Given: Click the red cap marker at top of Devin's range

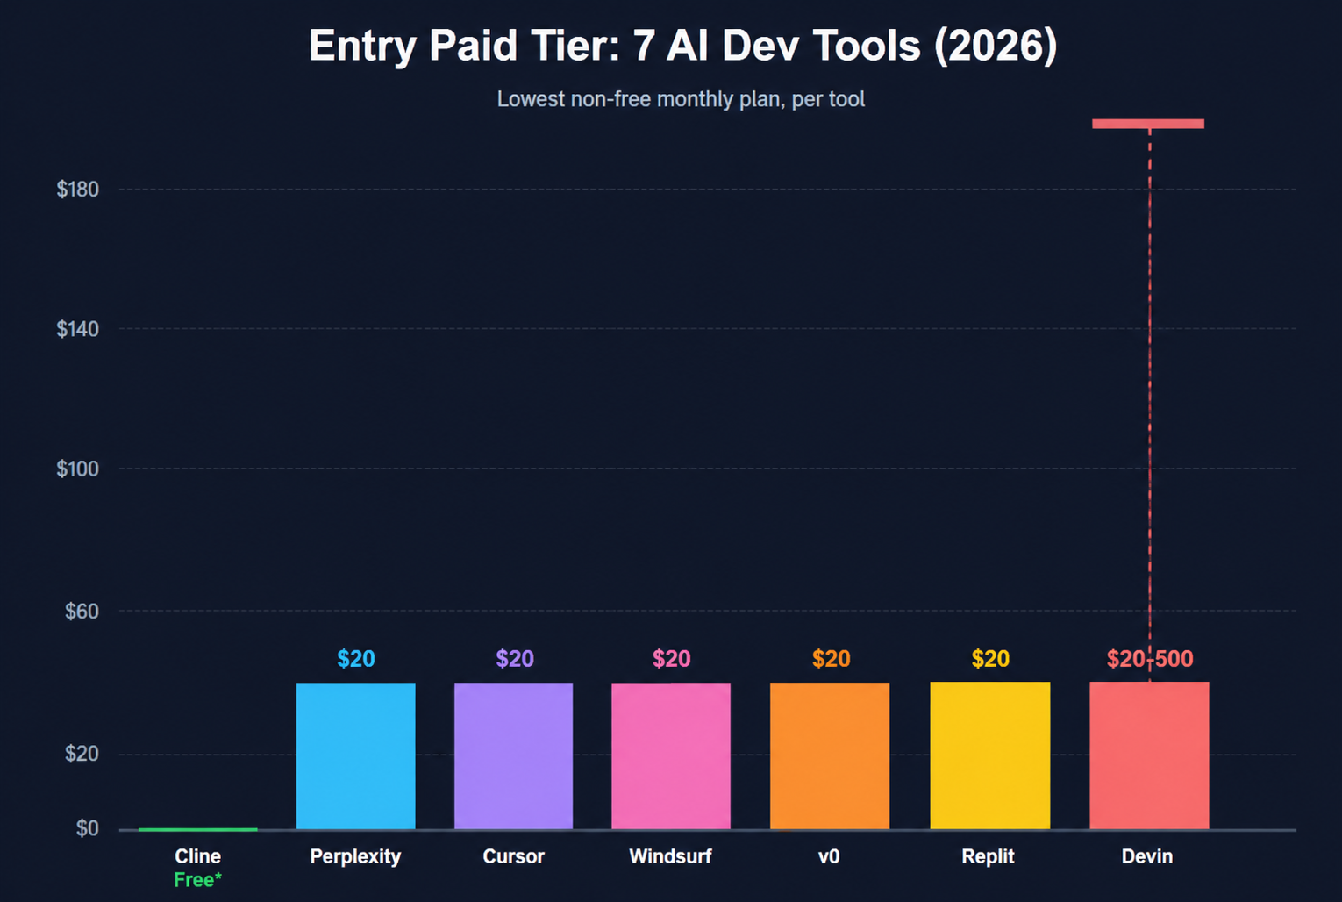Looking at the screenshot, I should coord(1148,124).
